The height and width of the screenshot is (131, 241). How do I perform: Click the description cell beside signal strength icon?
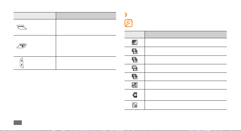click(186, 42)
